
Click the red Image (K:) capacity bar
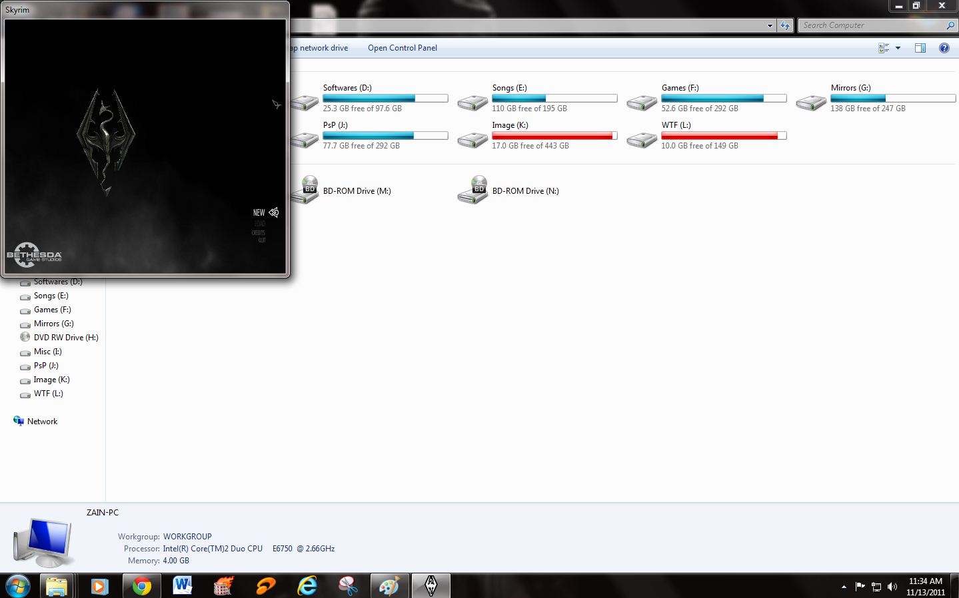(x=554, y=136)
